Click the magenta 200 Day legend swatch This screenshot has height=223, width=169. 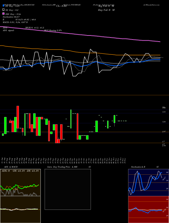click(4, 14)
